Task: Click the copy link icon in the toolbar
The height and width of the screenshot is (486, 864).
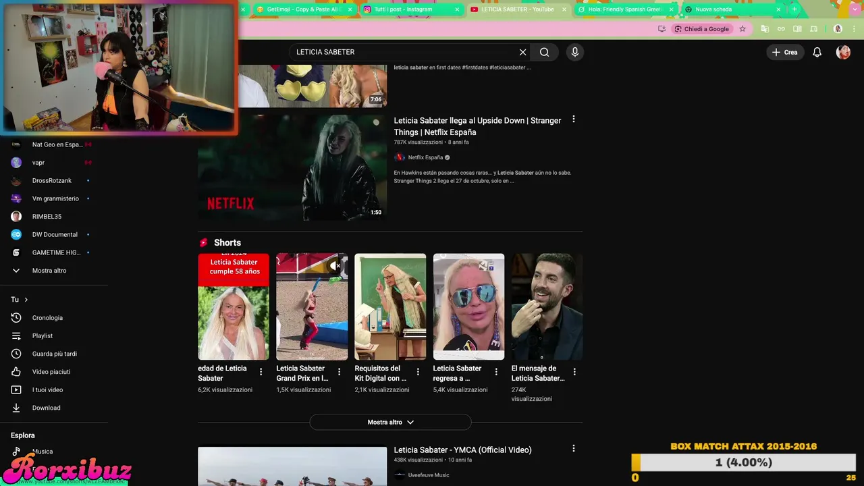Action: pos(781,29)
